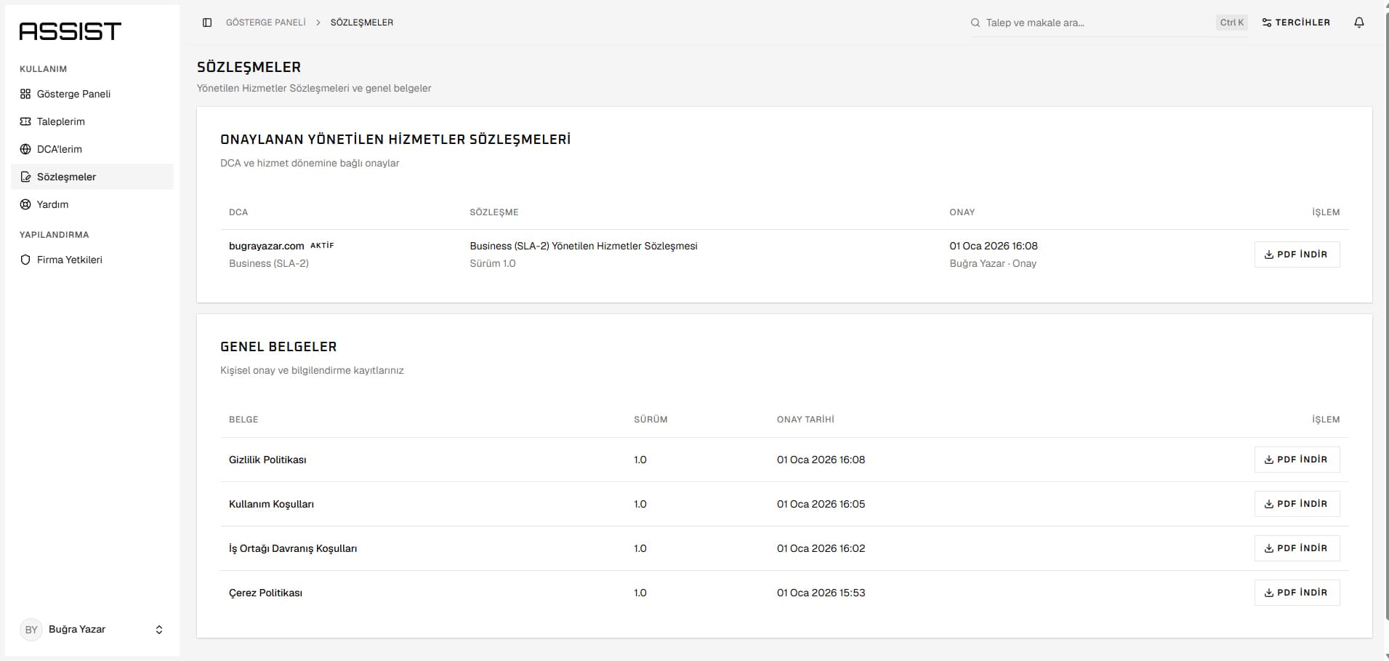
Task: Click Kullanım Koşulları document name
Action: (x=271, y=504)
